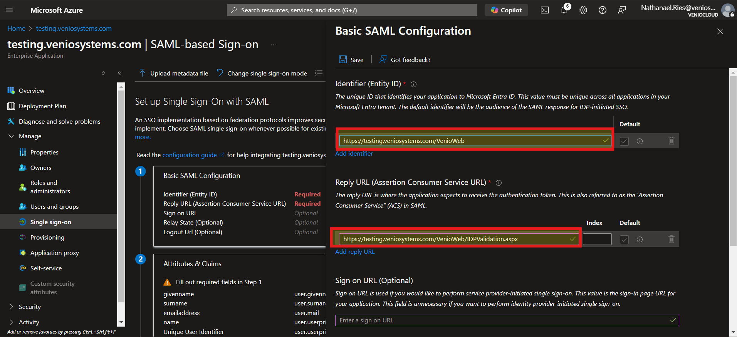
Task: Open the account avatar menu
Action: [x=727, y=10]
